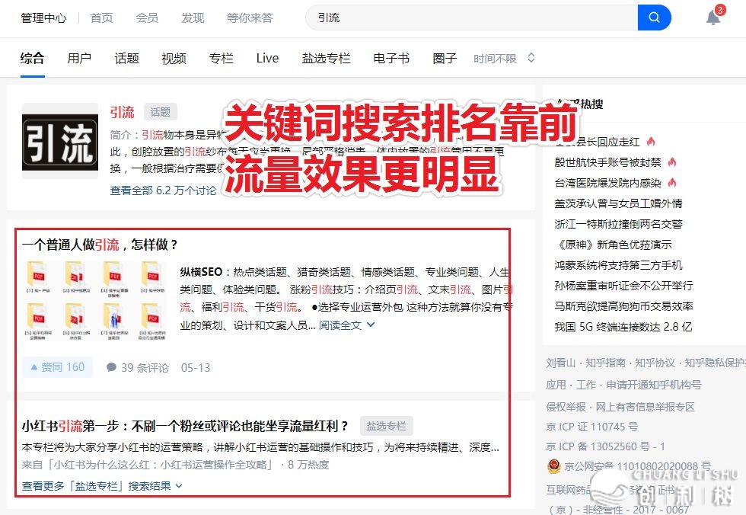Open the PDF files preview thumbnail
The height and width of the screenshot is (515, 746).
pos(95,300)
